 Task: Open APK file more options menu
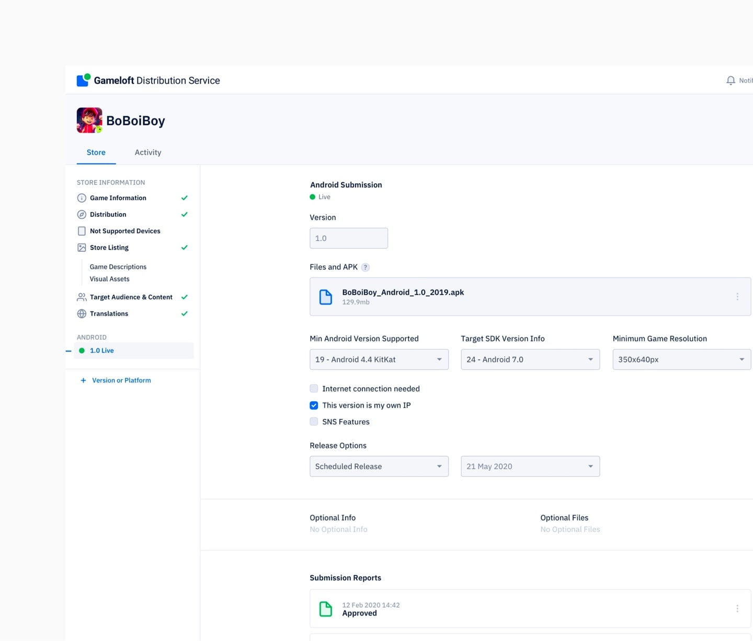click(737, 297)
